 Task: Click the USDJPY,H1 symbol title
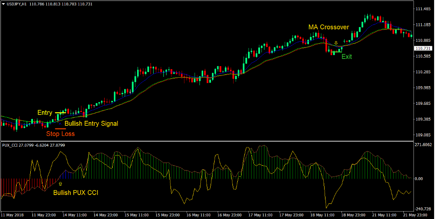[16, 4]
